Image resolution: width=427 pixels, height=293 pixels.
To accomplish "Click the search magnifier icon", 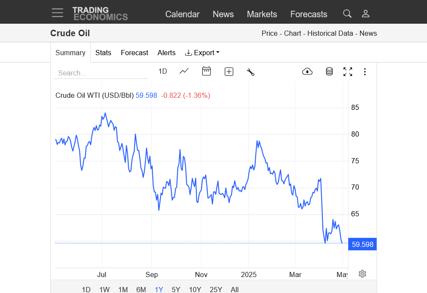I will [347, 14].
